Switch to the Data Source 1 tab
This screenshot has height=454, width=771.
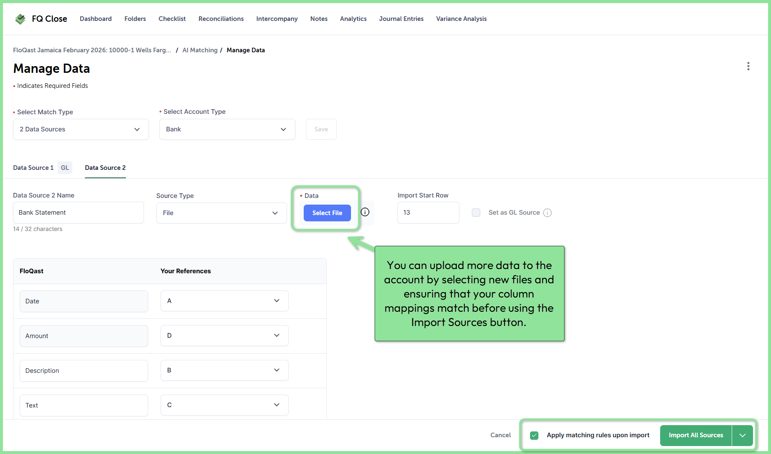(x=42, y=168)
